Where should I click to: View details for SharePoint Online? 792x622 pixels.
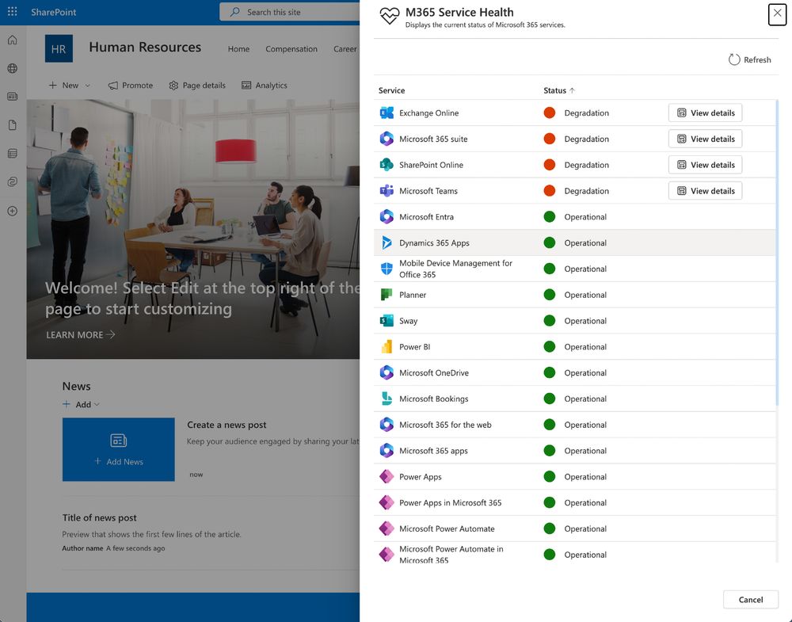(705, 165)
